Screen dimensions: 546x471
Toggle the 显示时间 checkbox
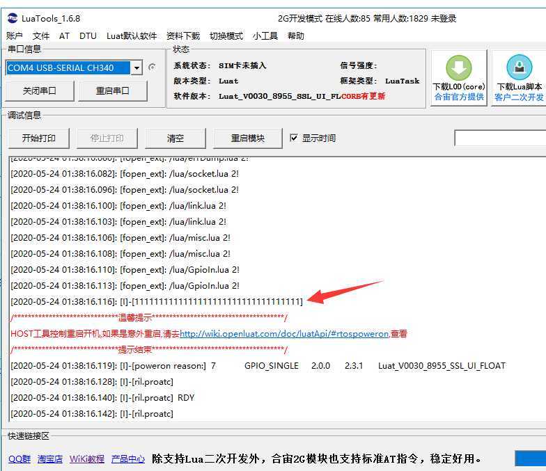click(294, 138)
